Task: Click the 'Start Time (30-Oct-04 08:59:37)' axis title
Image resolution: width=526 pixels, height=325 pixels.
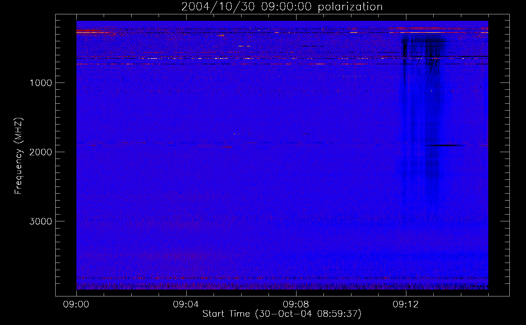Action: (x=282, y=314)
